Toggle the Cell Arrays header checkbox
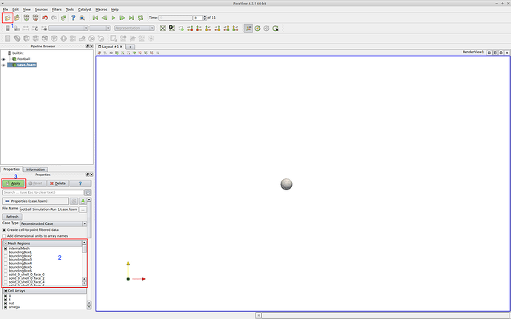 (x=5, y=291)
